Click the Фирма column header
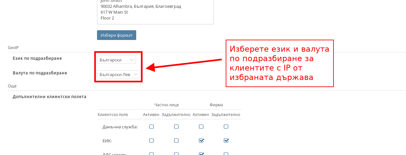The image size is (406, 155). pyautogui.click(x=216, y=105)
